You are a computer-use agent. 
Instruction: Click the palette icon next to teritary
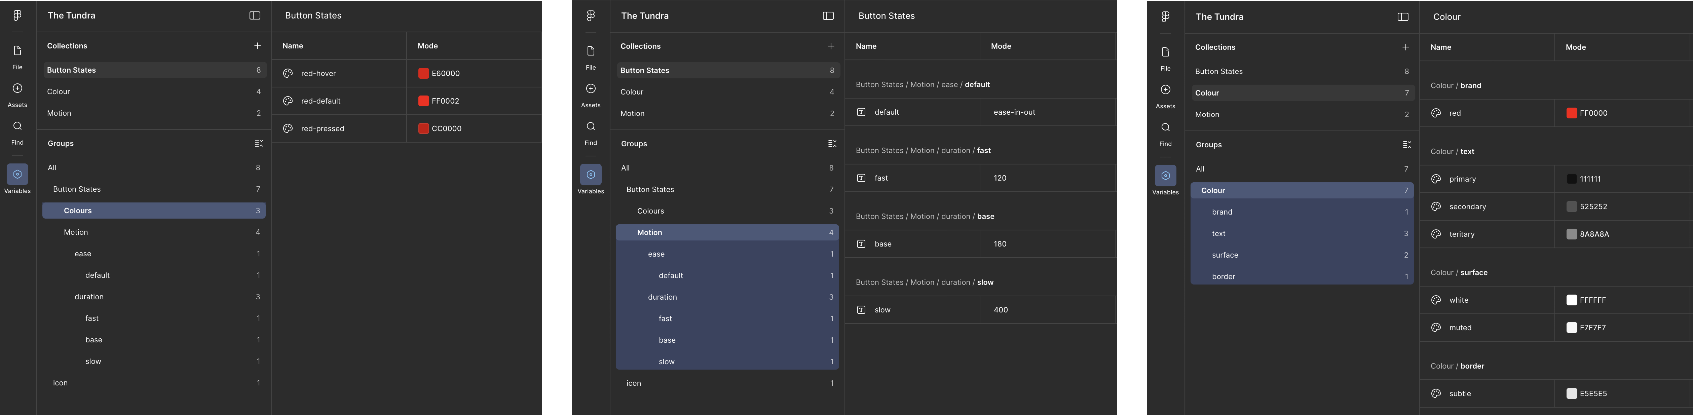click(x=1436, y=234)
